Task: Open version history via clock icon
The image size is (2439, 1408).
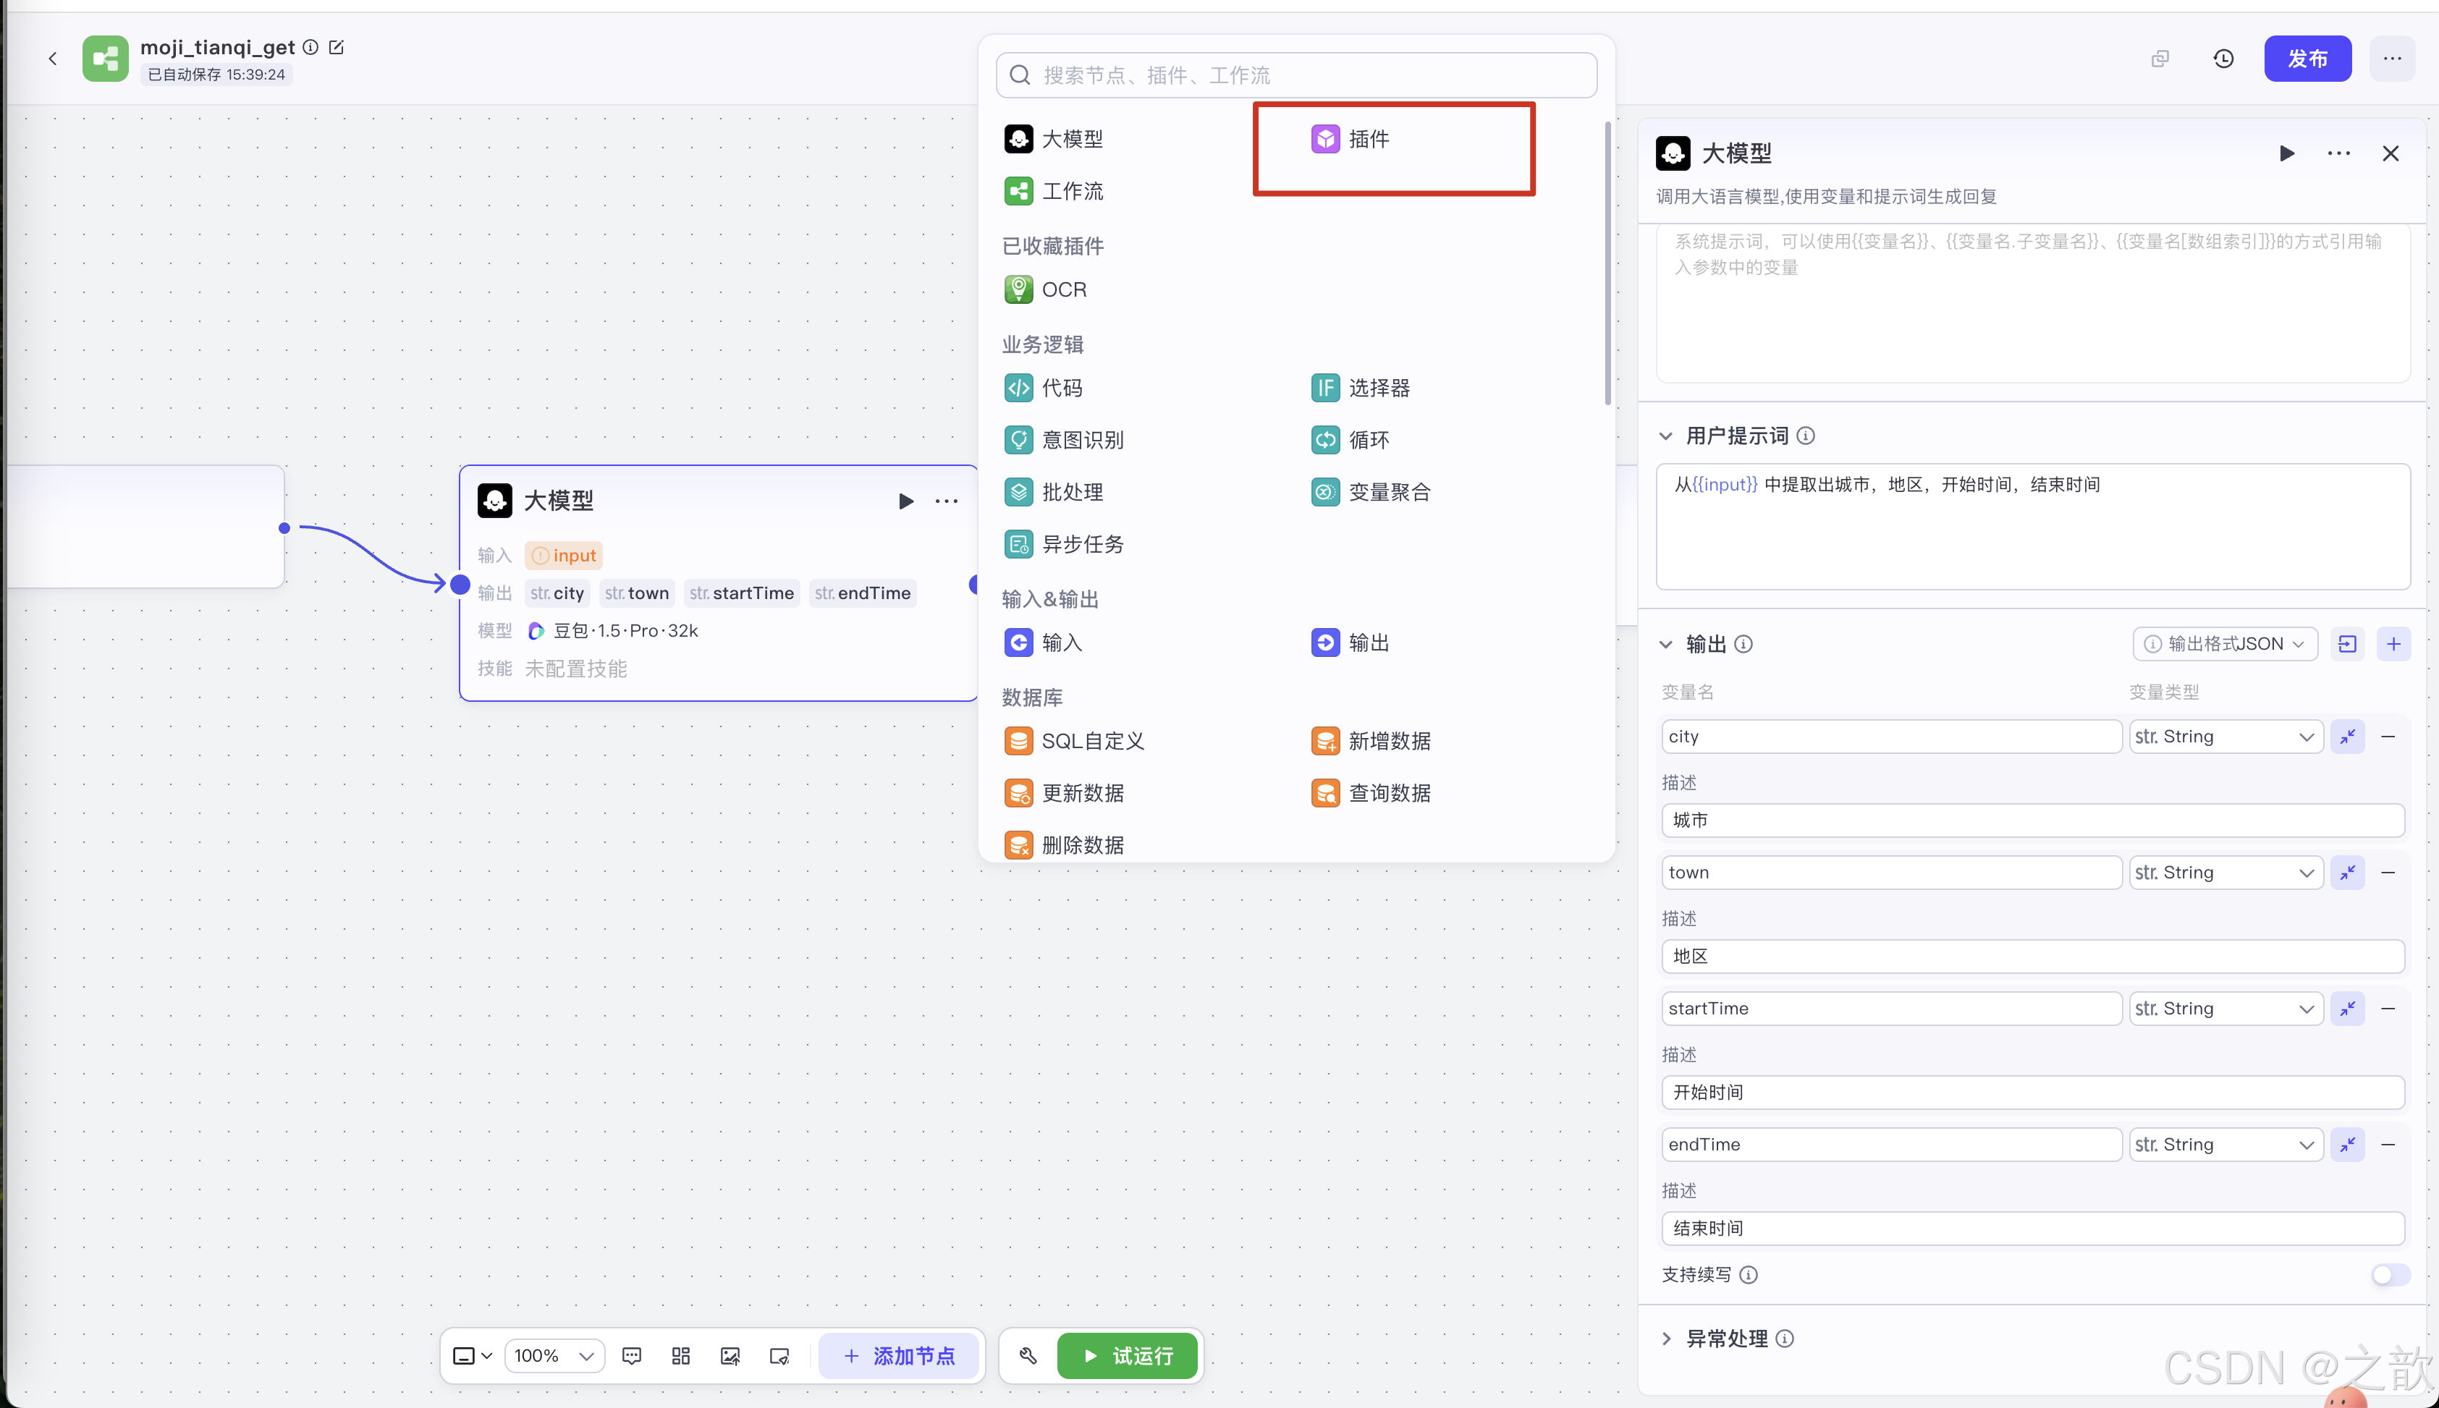Action: [2223, 58]
